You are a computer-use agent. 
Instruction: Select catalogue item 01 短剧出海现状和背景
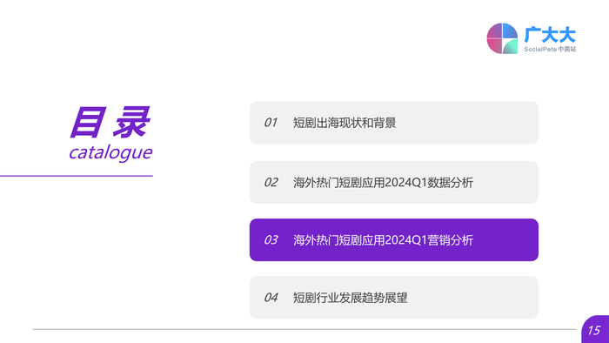click(394, 123)
